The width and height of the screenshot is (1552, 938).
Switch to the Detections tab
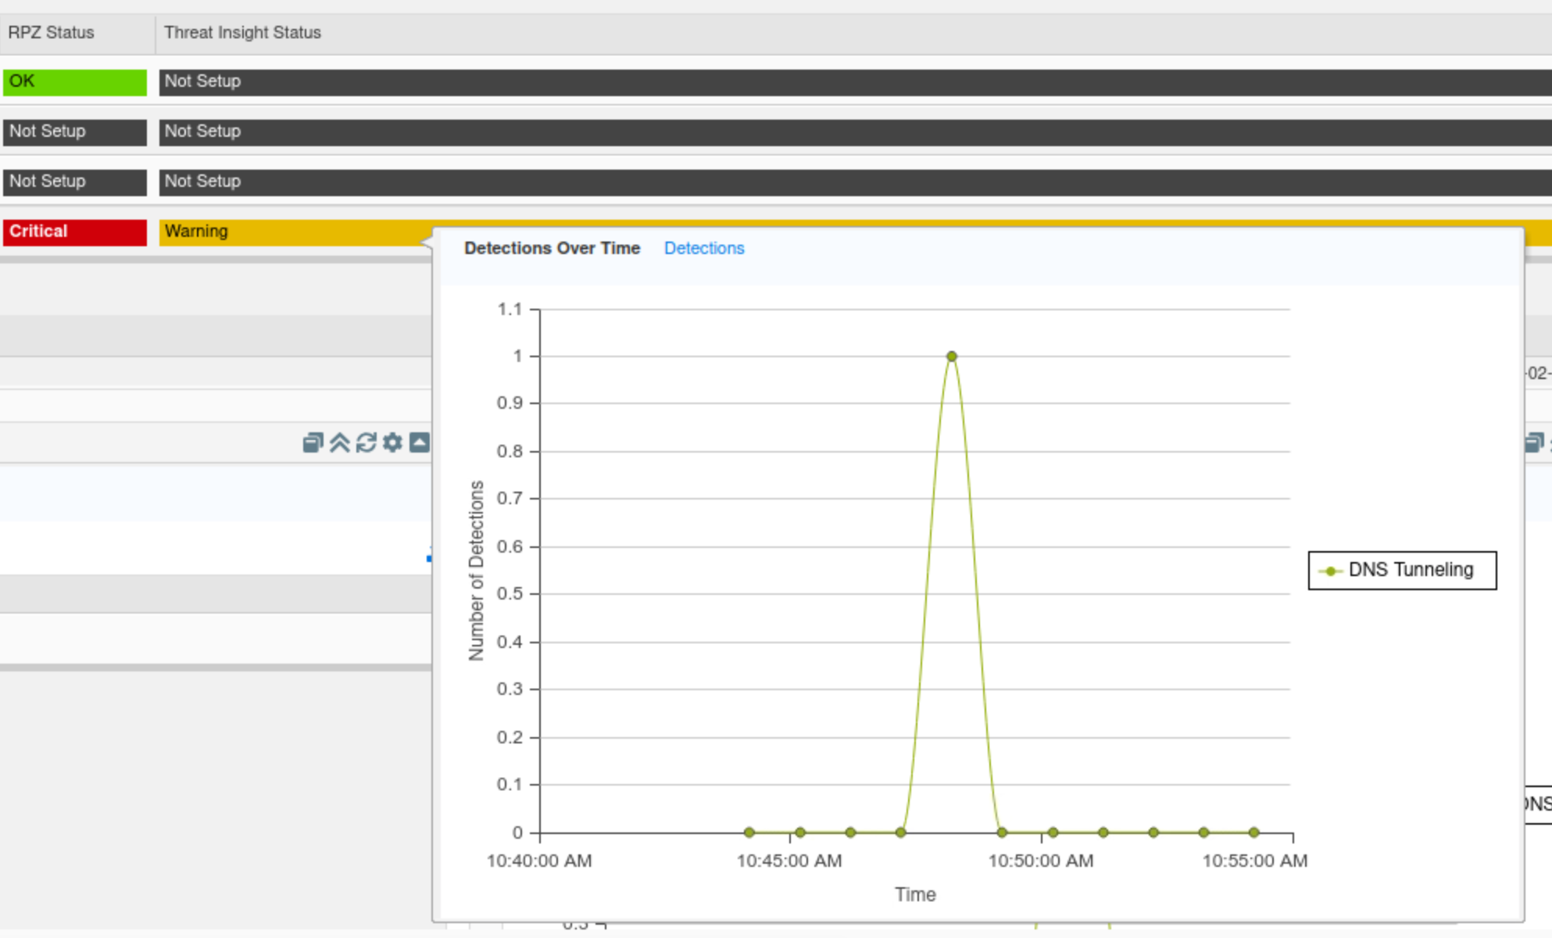[703, 249]
